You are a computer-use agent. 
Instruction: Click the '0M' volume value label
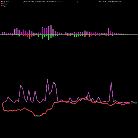click(x=132, y=102)
